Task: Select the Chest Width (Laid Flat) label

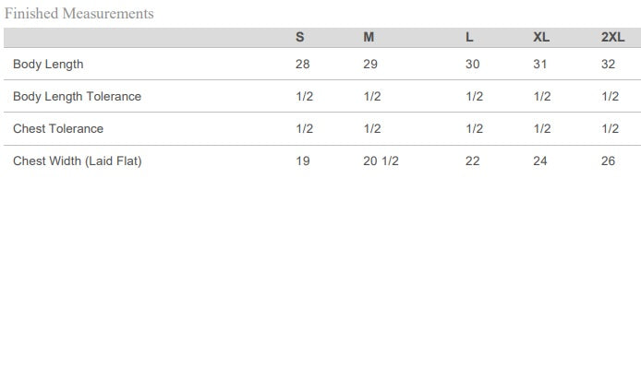Action: pos(78,161)
